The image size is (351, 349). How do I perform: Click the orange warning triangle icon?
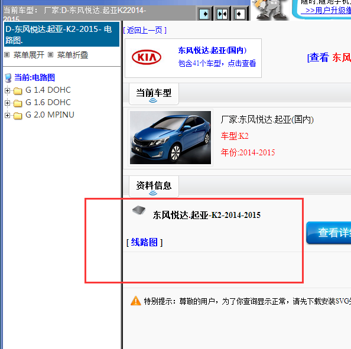coord(136,301)
